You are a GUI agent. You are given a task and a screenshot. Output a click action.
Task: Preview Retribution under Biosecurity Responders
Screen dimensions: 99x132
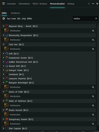[93, 40]
